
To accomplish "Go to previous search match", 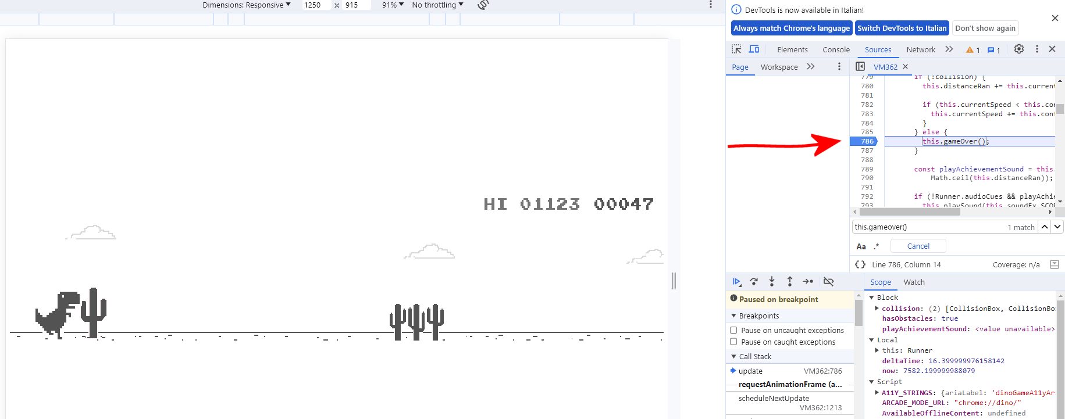I will [x=1045, y=227].
